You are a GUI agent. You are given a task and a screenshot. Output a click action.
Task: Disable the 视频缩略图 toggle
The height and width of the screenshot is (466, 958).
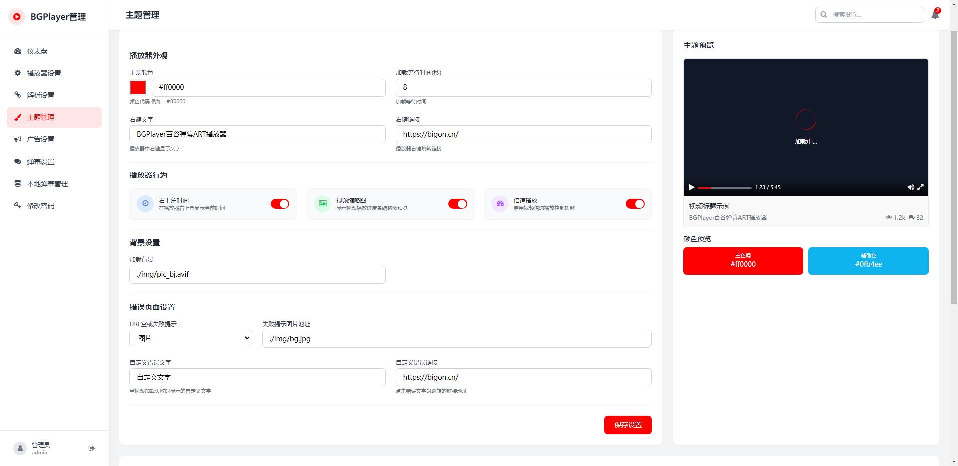[x=457, y=204]
